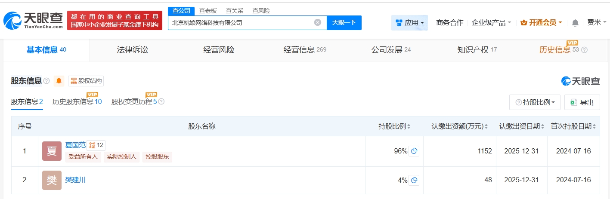Click the TianYanCha logo in the header
610x199 pixels.
33,20
